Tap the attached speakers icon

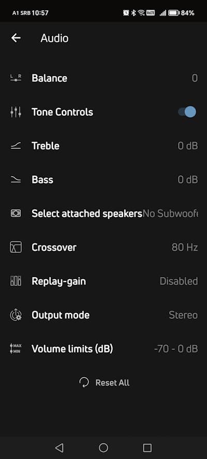click(x=16, y=213)
